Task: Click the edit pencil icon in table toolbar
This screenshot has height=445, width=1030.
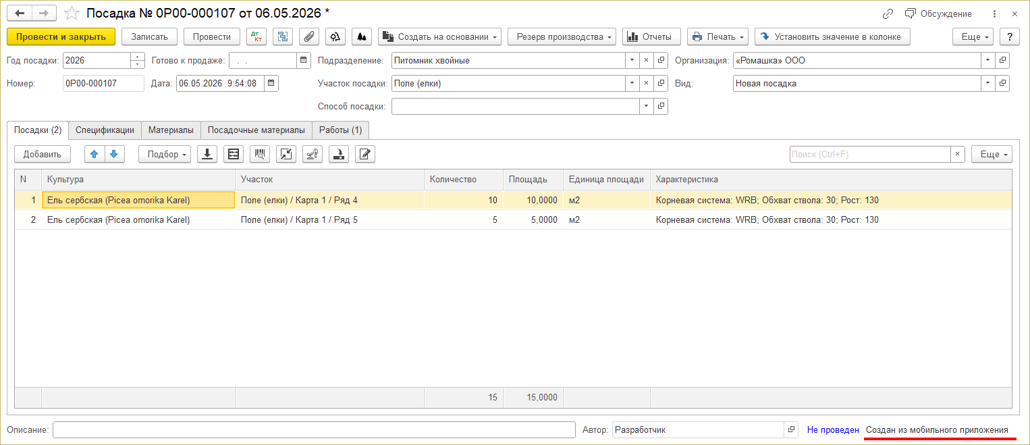Action: pyautogui.click(x=365, y=154)
